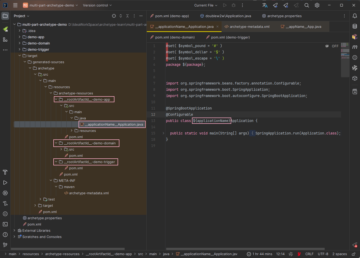Screen dimensions: 360x258
Task: Click 12:14 caret position indicator
Action: [x=280, y=254]
